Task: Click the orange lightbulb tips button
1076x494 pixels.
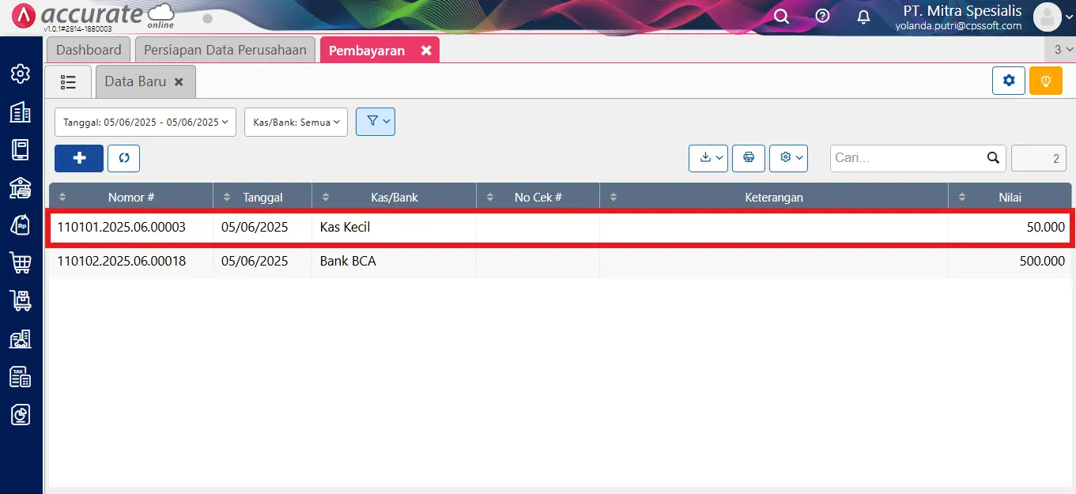Action: point(1045,81)
